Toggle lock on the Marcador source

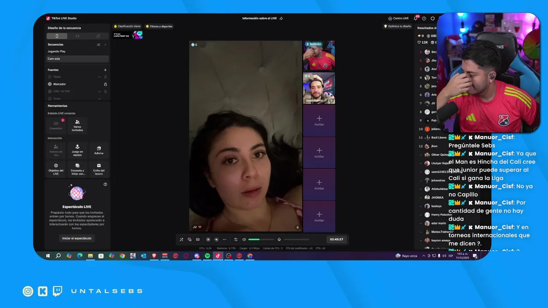click(105, 84)
